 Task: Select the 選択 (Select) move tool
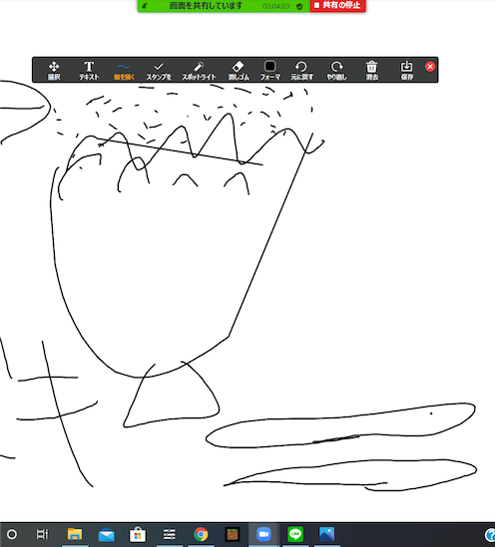(54, 71)
